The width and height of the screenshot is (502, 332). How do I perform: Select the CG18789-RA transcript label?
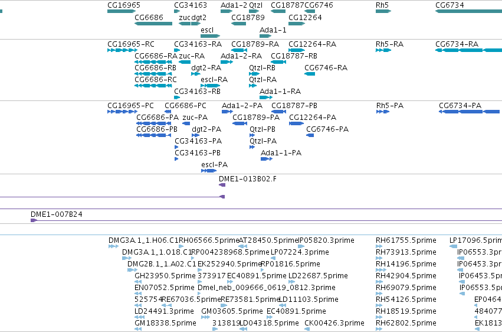pyautogui.click(x=255, y=44)
